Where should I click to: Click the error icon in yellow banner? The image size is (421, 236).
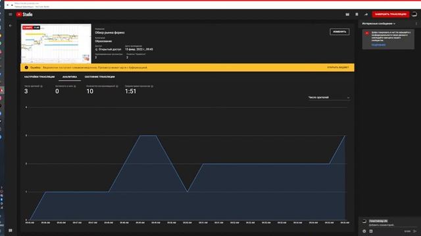click(26, 68)
